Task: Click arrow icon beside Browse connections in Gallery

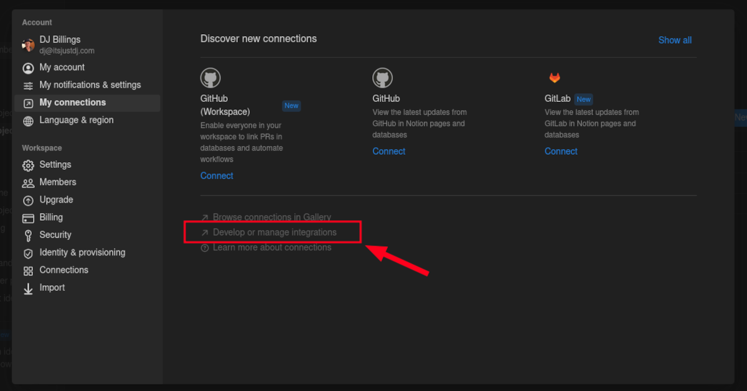Action: click(205, 218)
